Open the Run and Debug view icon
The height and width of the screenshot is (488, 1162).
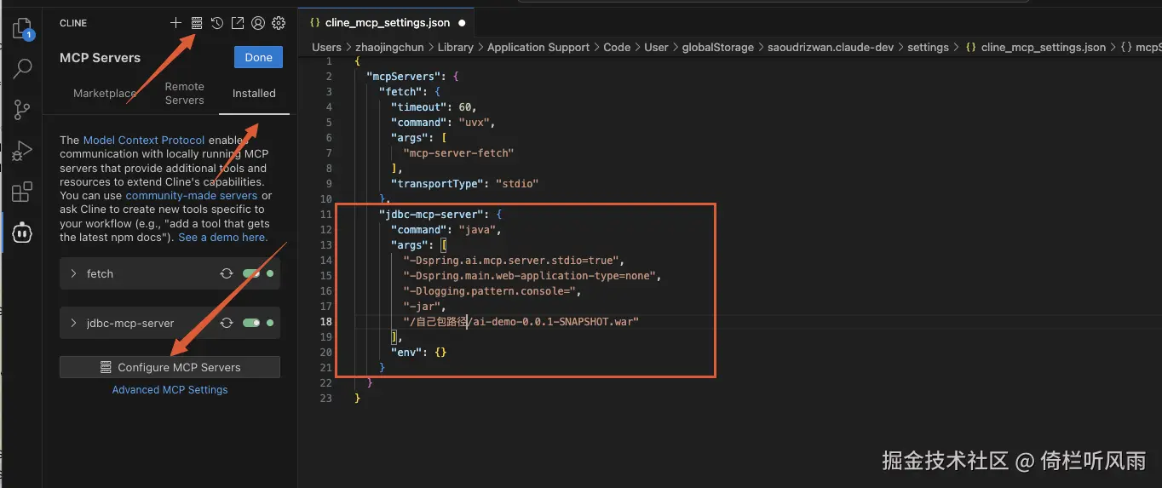pos(22,151)
